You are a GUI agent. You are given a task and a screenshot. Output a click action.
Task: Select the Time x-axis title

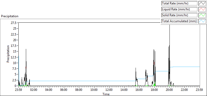[x=106, y=94]
